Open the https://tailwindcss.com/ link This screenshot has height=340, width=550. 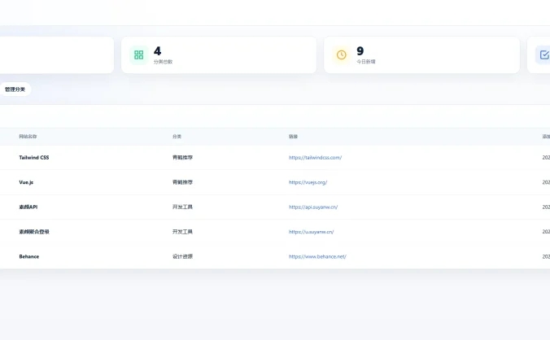(x=315, y=158)
